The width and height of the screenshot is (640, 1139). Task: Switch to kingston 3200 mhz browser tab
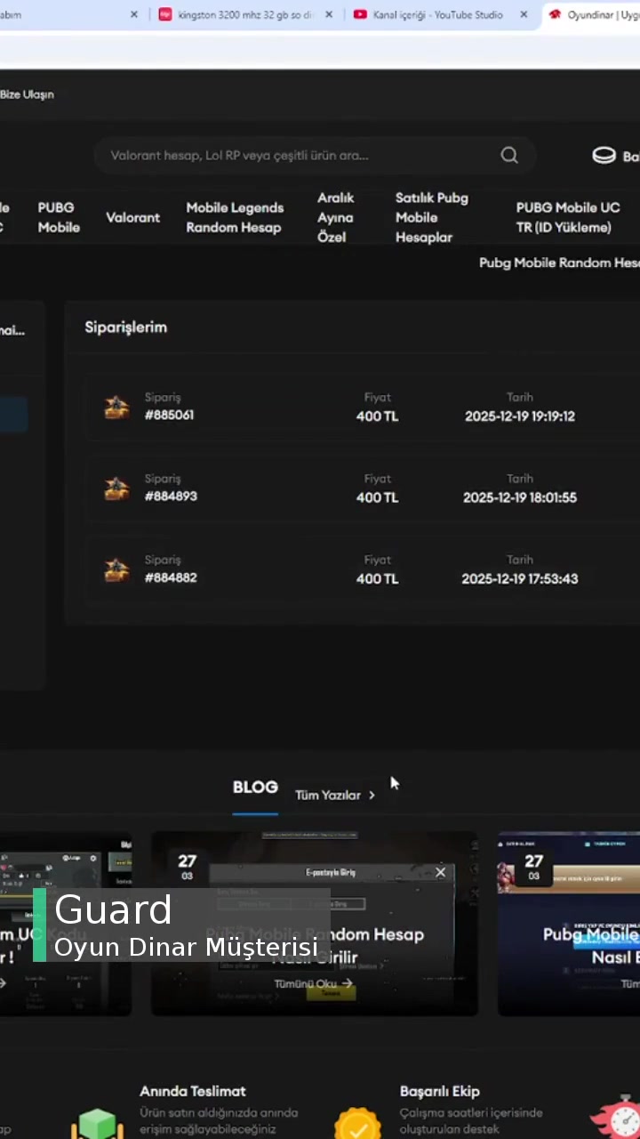pos(244,14)
